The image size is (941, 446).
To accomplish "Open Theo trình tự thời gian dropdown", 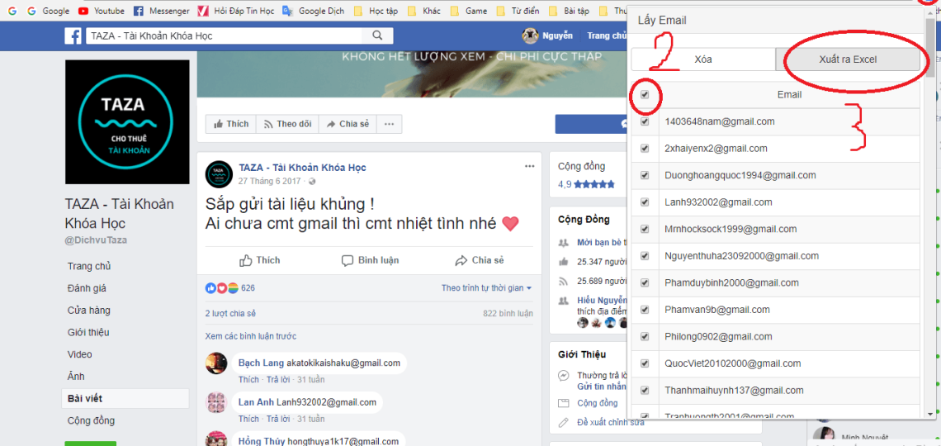I will tap(487, 288).
